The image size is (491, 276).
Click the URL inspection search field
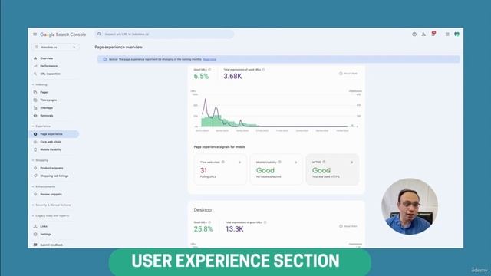click(163, 34)
